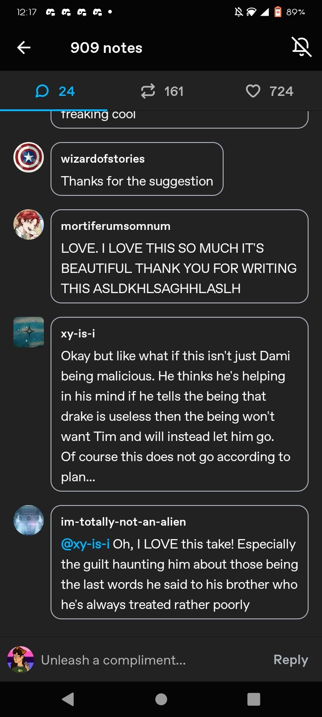Toggle the muted notifications bell in header

[301, 47]
